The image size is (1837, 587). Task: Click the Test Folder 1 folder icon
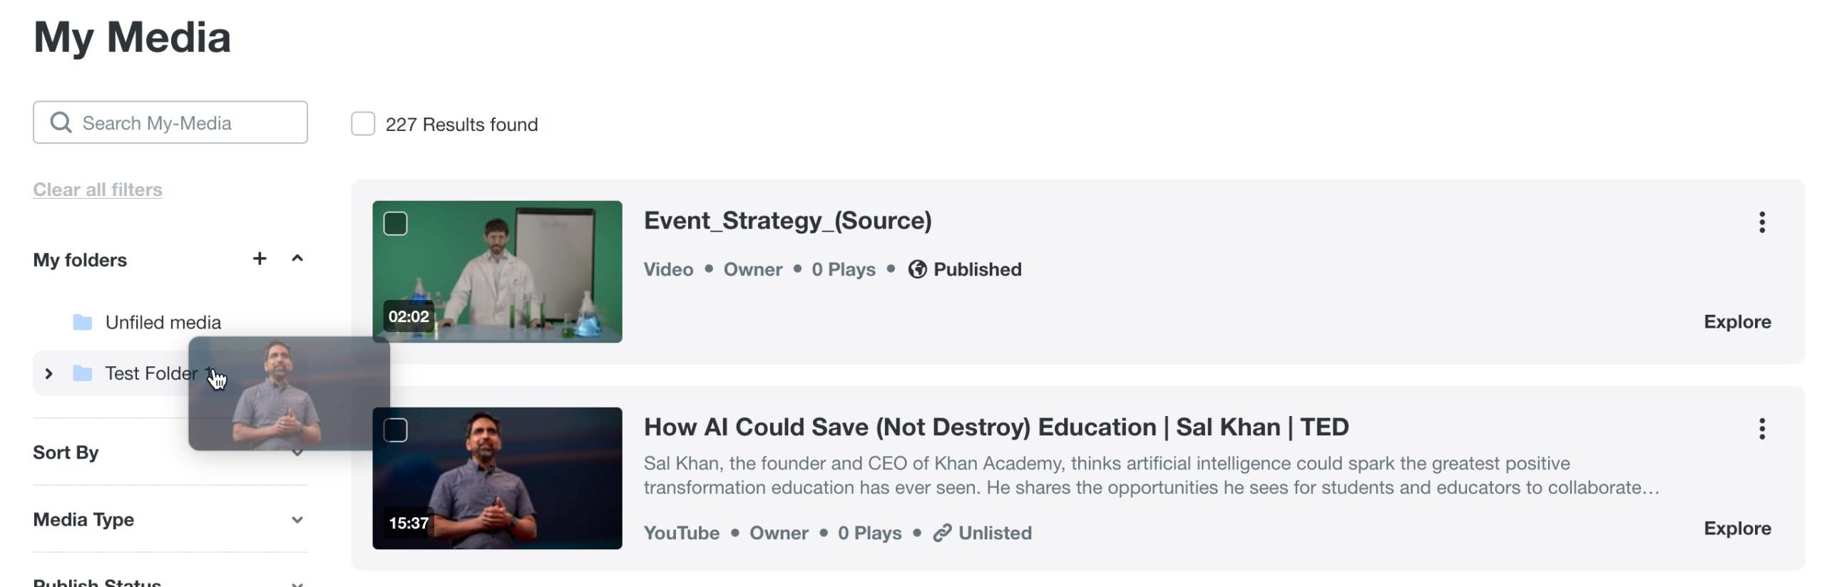[x=83, y=373]
